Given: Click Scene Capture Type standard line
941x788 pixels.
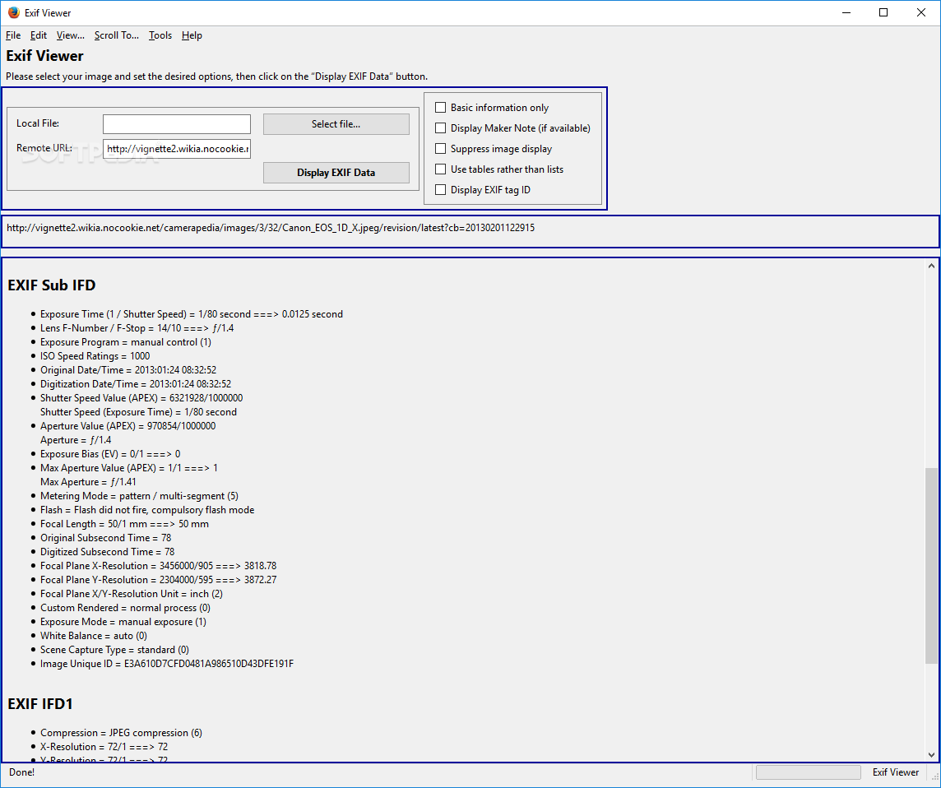Looking at the screenshot, I should tap(114, 650).
